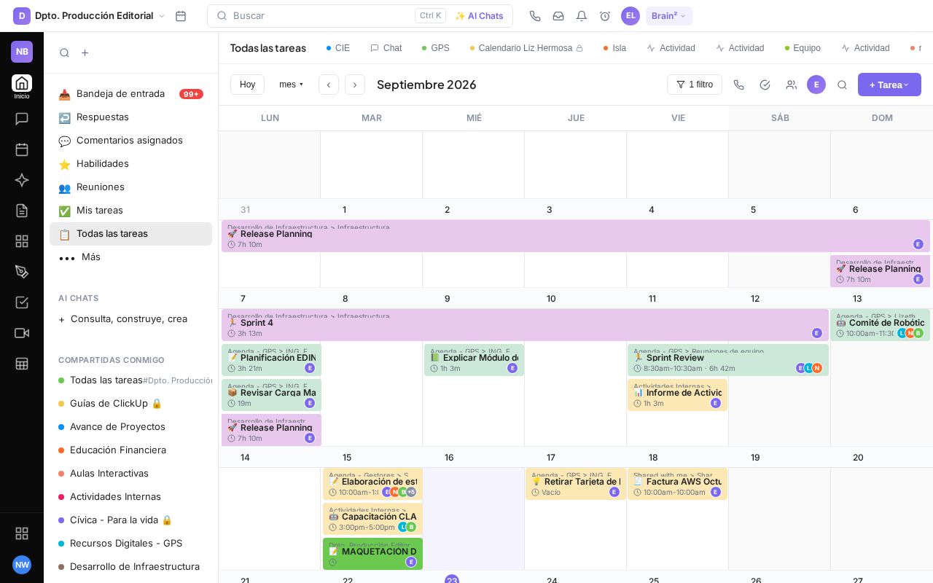Screen dimensions: 933x583
Task: Open the Calendario Liz Hermosa tab
Action: (x=526, y=48)
